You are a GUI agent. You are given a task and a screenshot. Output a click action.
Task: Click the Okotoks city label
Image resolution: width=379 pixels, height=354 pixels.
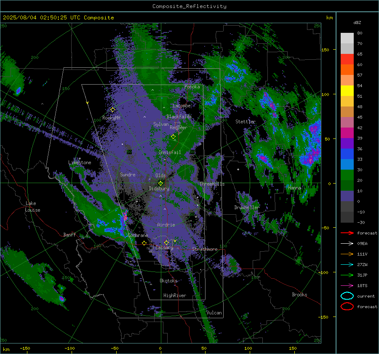tap(168, 280)
